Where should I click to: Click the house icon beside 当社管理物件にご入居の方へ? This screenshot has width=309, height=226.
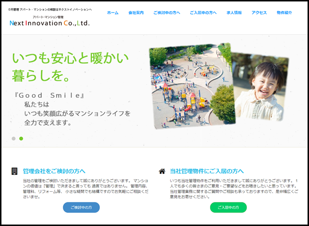162,171
